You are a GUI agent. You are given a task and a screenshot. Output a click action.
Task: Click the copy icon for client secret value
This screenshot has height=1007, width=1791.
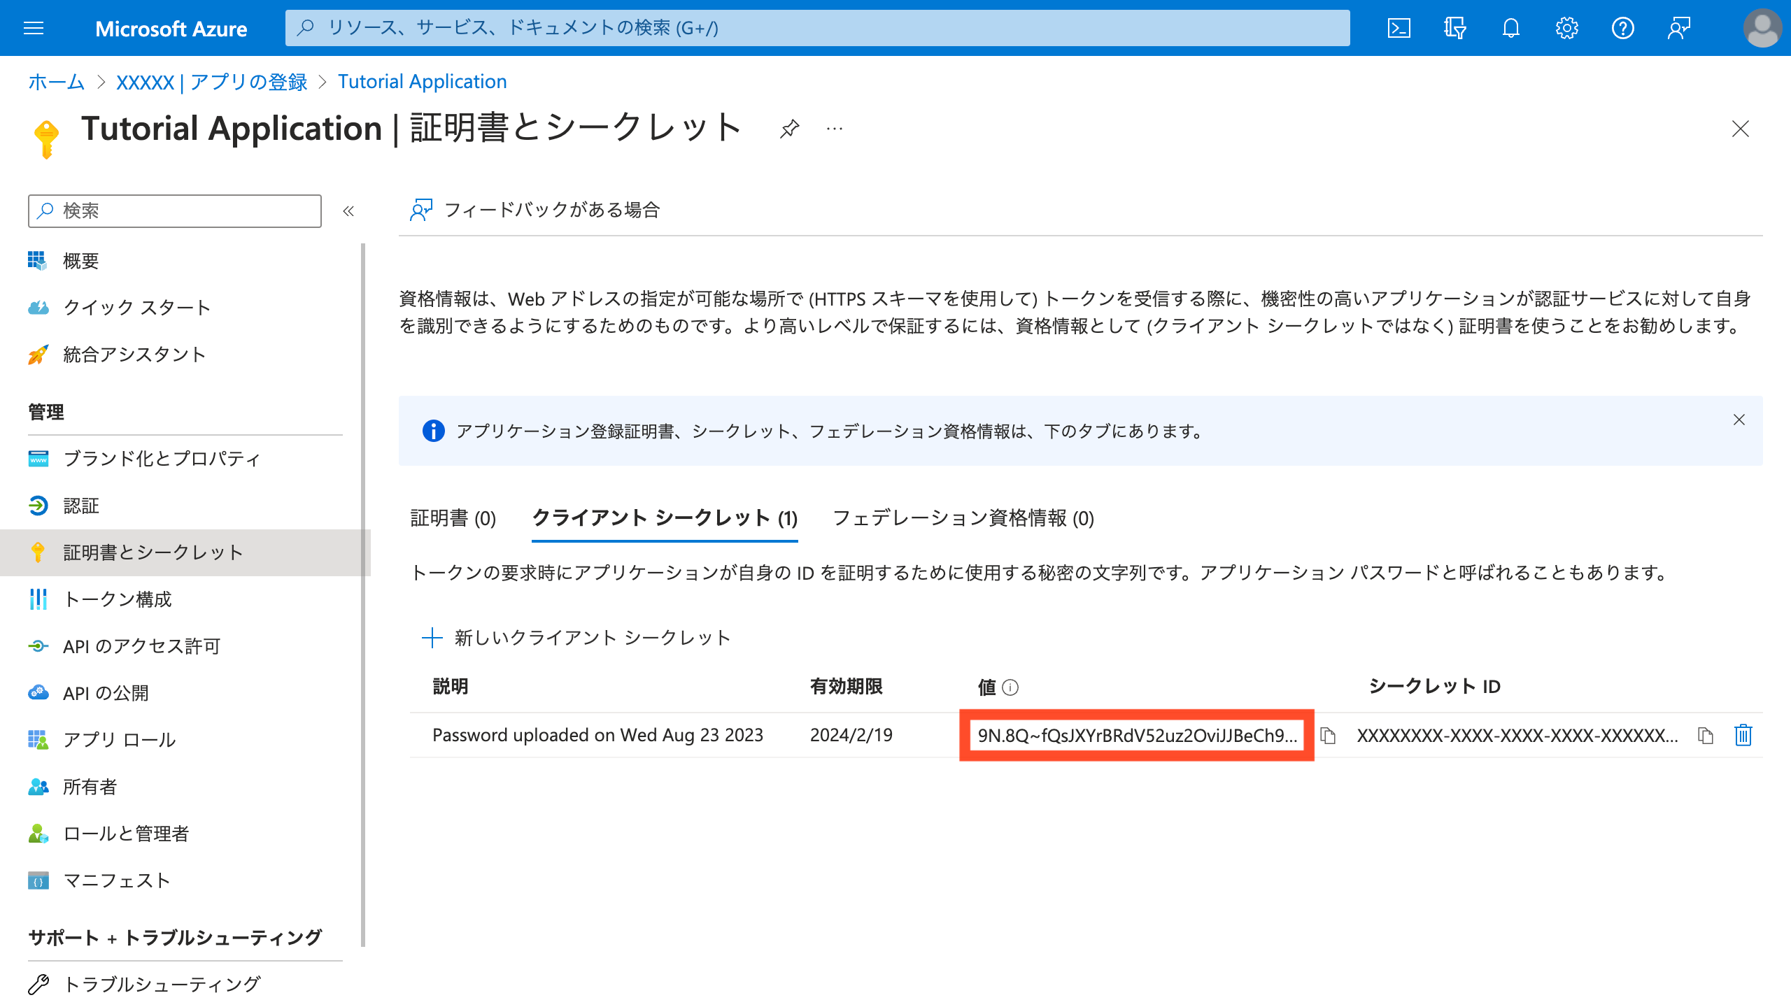click(1329, 735)
